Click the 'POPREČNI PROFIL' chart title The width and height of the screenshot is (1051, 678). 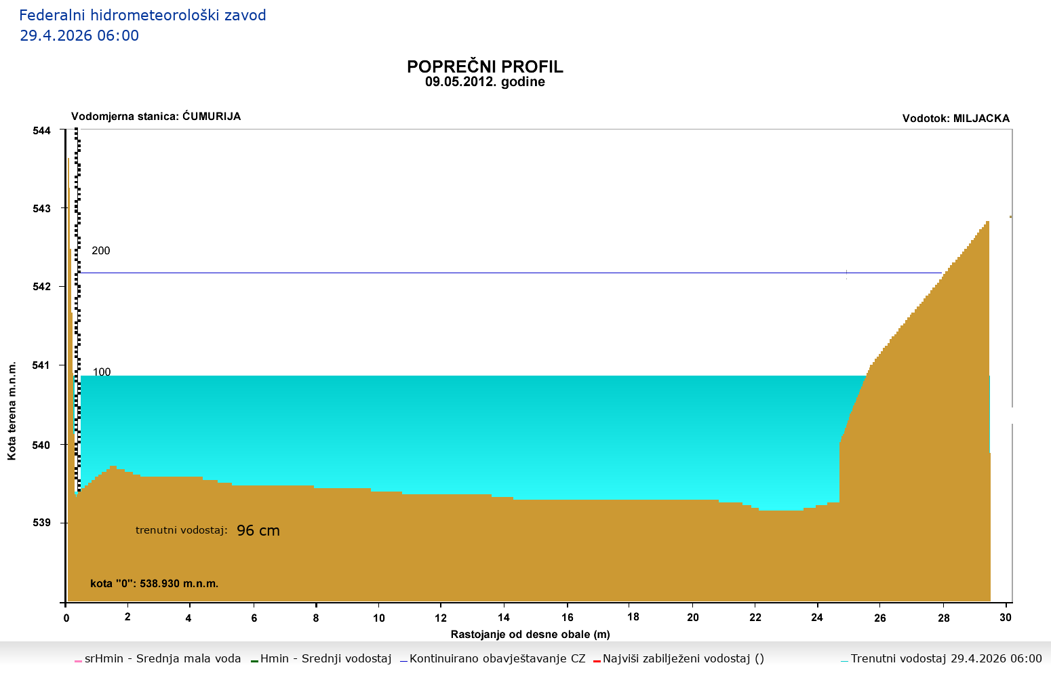(x=485, y=66)
